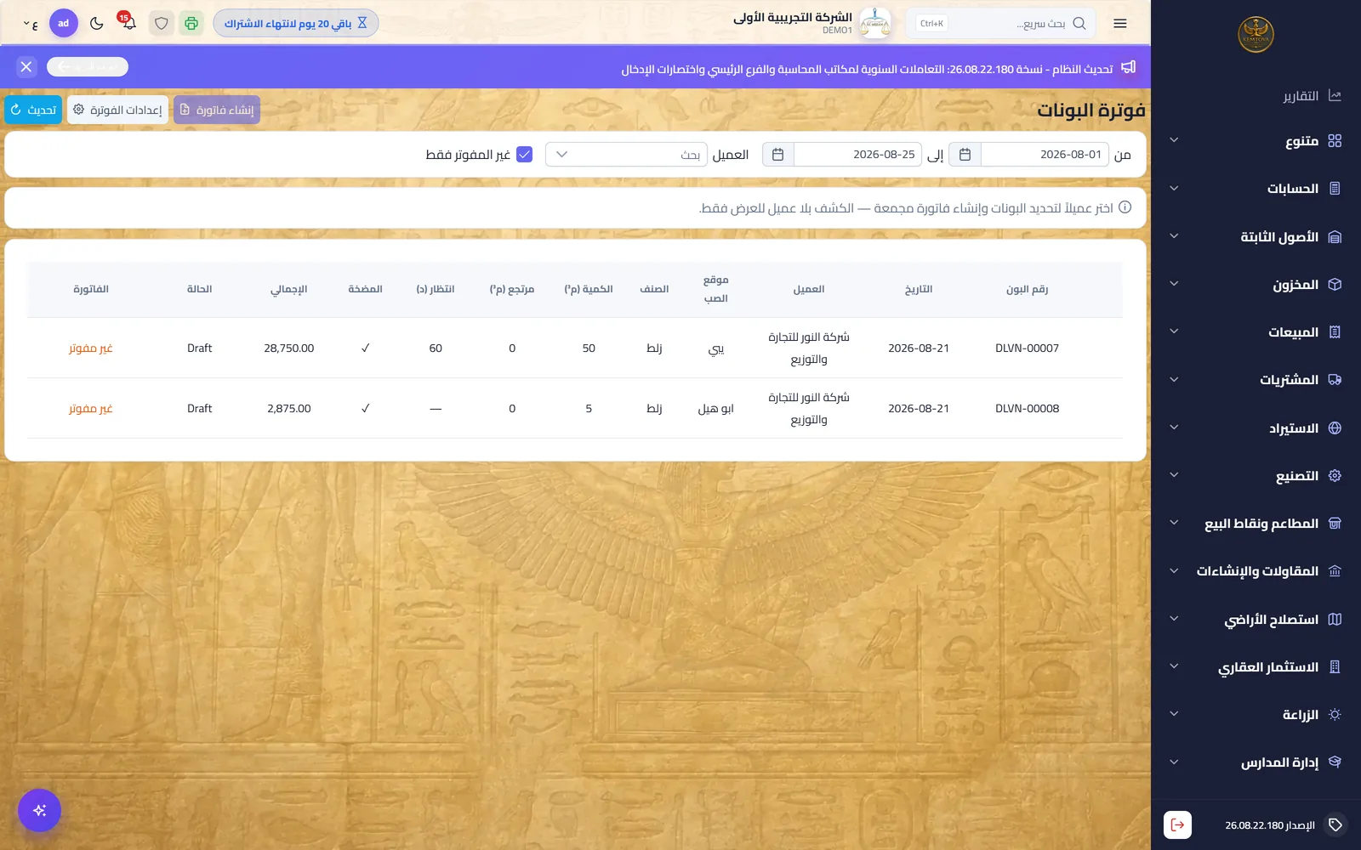The image size is (1361, 850).
Task: Click the الحسابات calculator icon
Action: (1335, 189)
